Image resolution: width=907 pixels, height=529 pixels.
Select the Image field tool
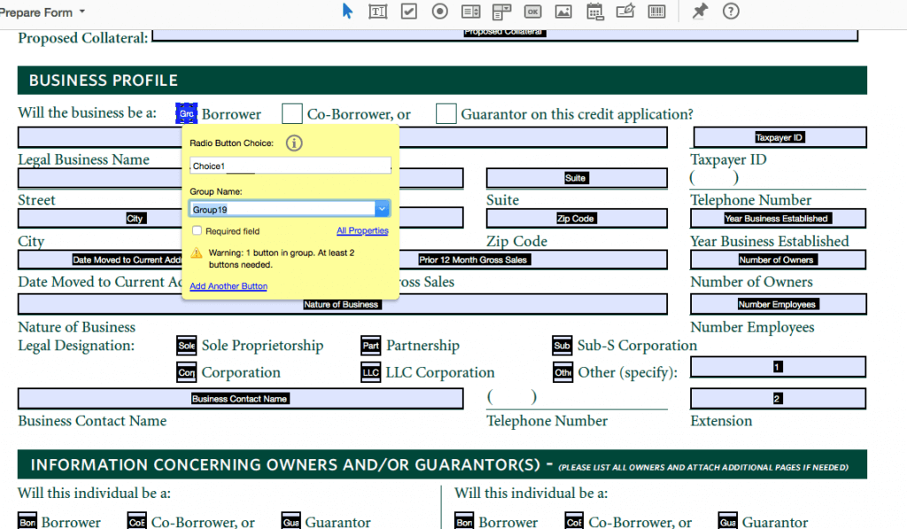click(x=562, y=12)
